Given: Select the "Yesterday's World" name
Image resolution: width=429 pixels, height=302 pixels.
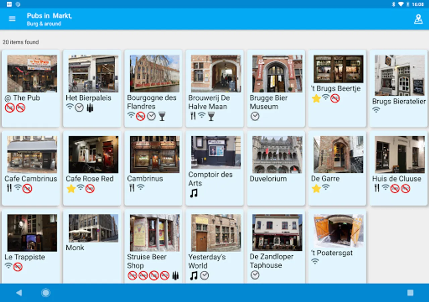Looking at the screenshot, I should [x=207, y=261].
